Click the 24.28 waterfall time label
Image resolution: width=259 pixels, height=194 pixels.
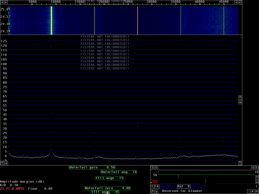point(5,31)
